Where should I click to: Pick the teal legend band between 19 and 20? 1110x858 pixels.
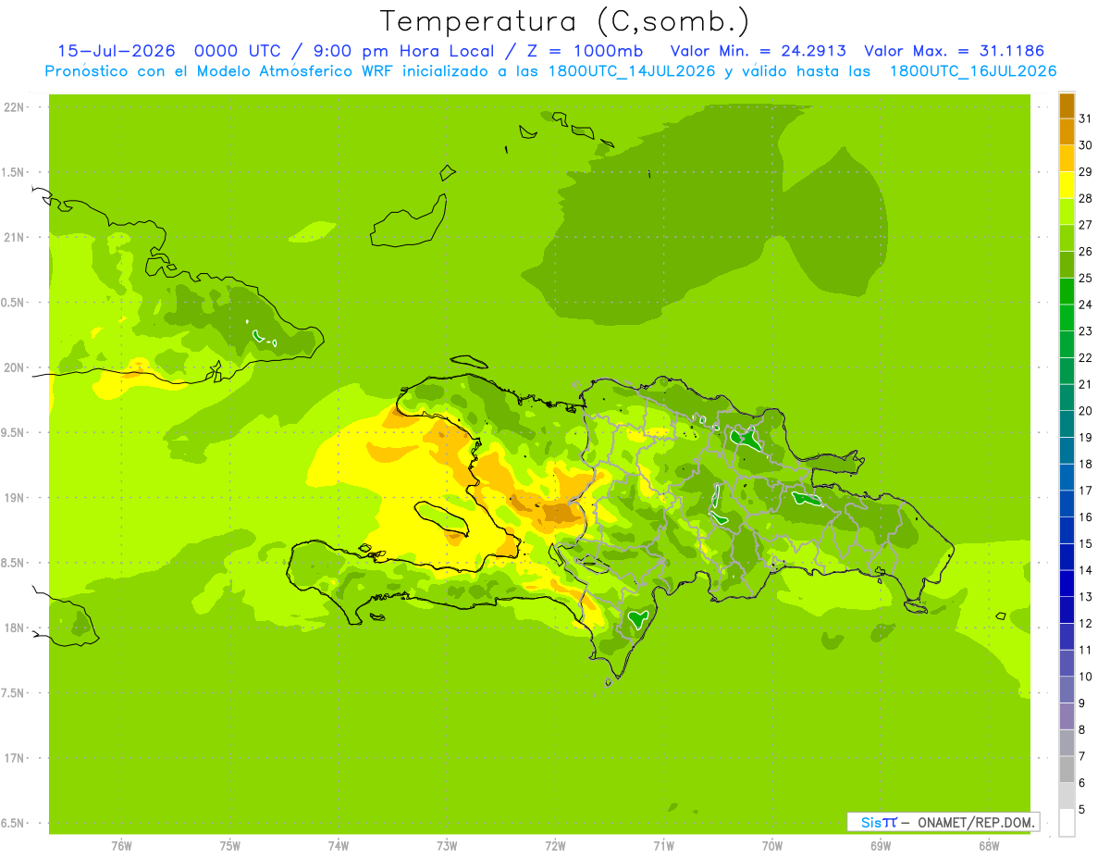1067,424
